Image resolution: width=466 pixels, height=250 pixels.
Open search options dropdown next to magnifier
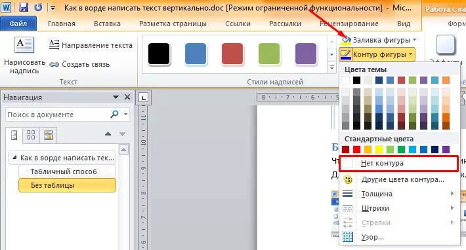point(126,114)
